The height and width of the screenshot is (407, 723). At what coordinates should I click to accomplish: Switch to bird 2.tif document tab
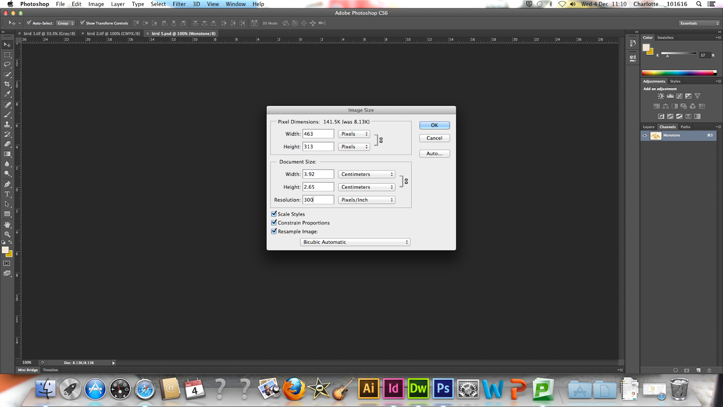113,33
